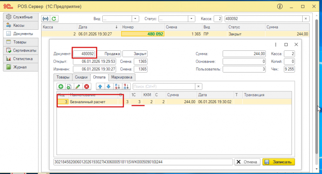322x174 pixels.
Task: Open Журнал section in sidebar
Action: coord(21,67)
